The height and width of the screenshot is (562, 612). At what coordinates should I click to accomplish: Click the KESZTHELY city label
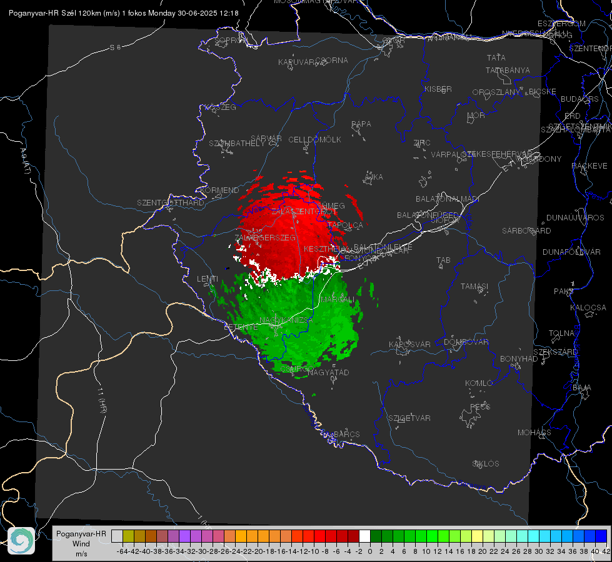pos(324,249)
